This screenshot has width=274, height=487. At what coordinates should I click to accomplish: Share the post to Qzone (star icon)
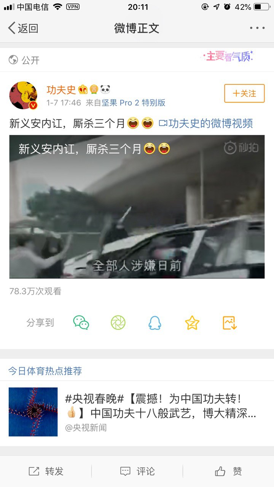192,323
